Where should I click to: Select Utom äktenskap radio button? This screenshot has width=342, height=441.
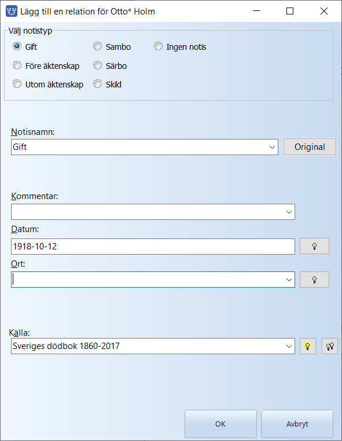pos(17,84)
